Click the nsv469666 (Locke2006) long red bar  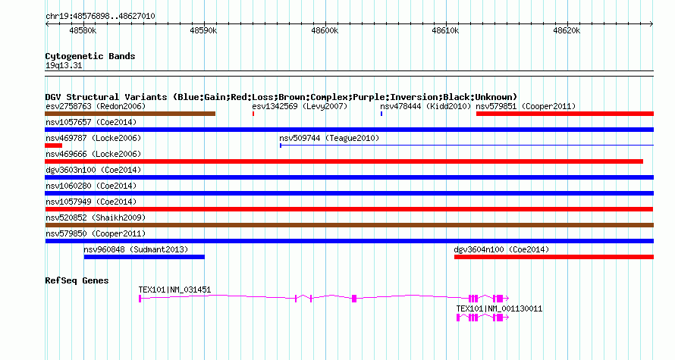(344, 161)
